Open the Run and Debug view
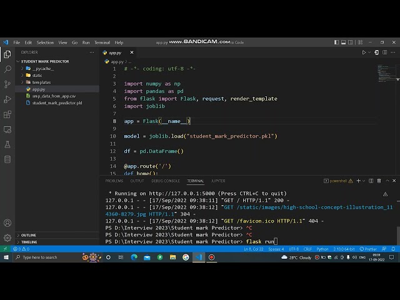This screenshot has height=300, width=400. [7, 99]
